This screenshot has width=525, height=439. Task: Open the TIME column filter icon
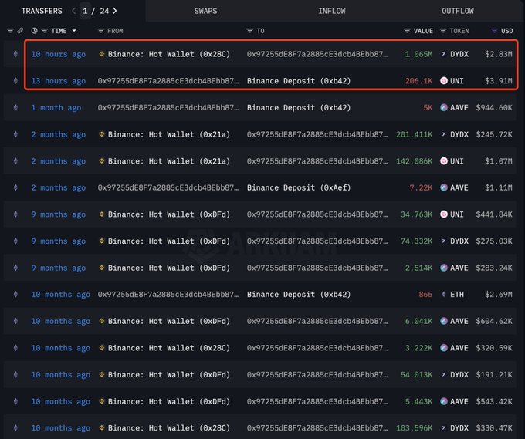point(45,31)
